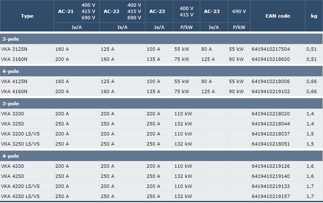Click the VKA 4125N type entry
The width and height of the screenshot is (323, 203).
pyautogui.click(x=14, y=81)
